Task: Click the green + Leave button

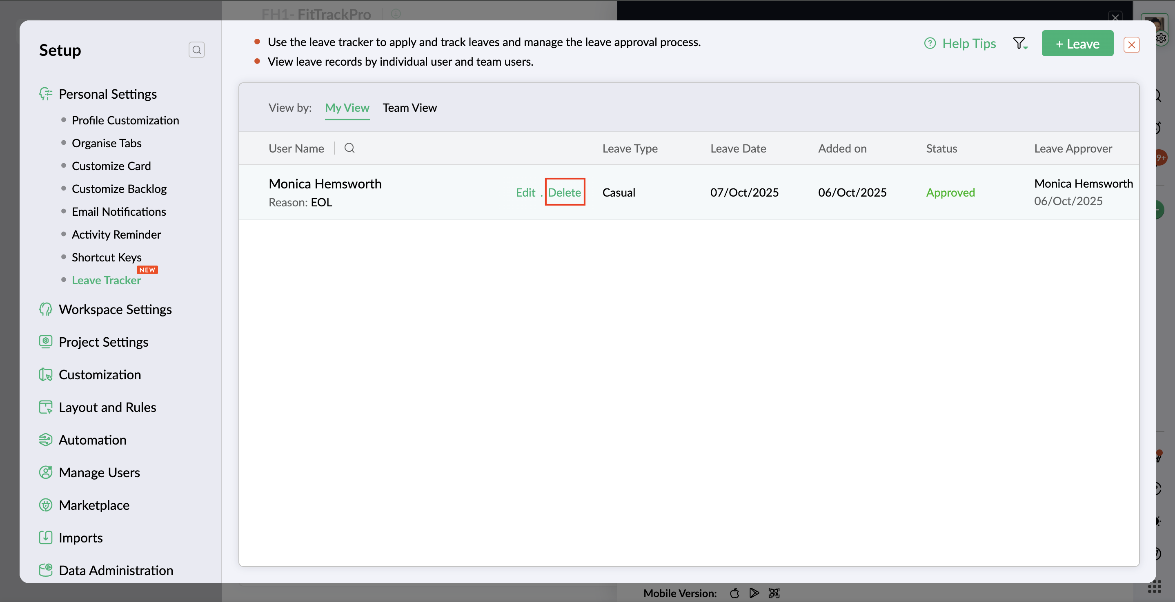Action: pyautogui.click(x=1077, y=44)
